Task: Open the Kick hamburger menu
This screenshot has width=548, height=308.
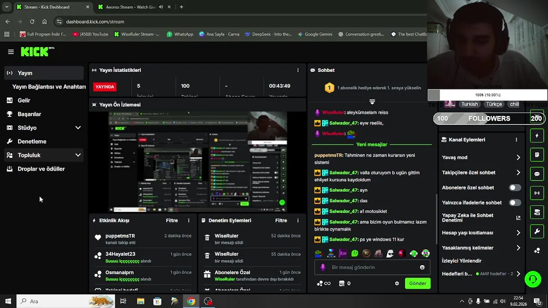Action: click(x=11, y=52)
